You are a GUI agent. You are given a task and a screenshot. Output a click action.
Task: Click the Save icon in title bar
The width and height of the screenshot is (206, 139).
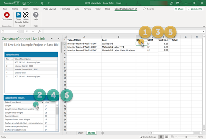(24, 3)
